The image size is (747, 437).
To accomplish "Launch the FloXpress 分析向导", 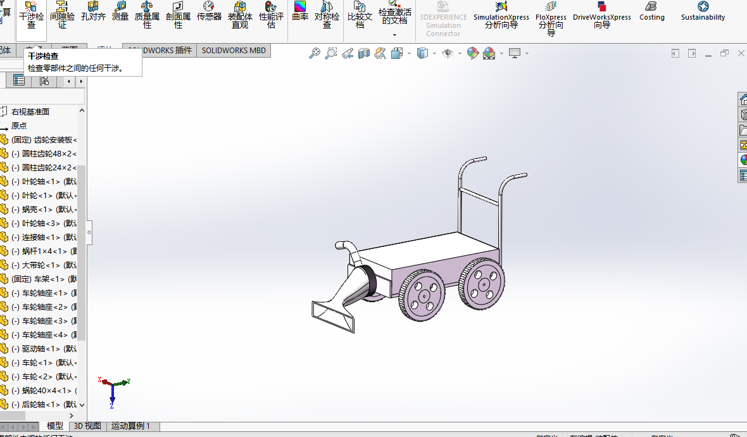I will (x=551, y=18).
